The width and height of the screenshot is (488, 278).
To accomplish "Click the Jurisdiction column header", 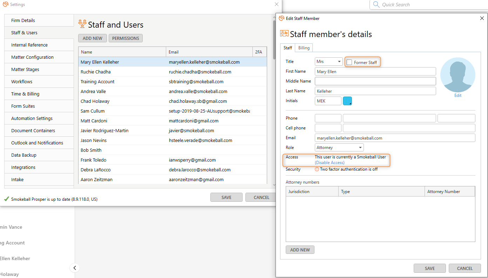I will coord(312,192).
